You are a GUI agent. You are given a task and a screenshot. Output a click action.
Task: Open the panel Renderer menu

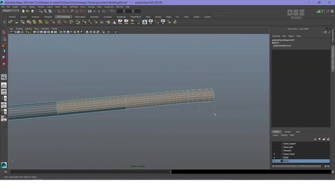pos(45,29)
